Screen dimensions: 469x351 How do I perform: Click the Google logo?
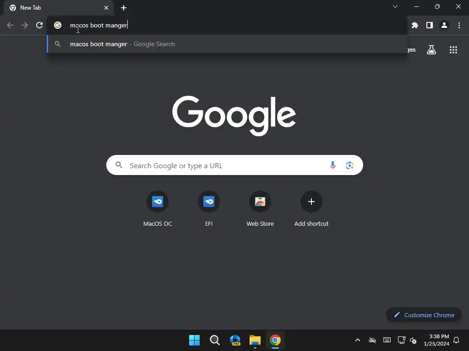tap(234, 115)
